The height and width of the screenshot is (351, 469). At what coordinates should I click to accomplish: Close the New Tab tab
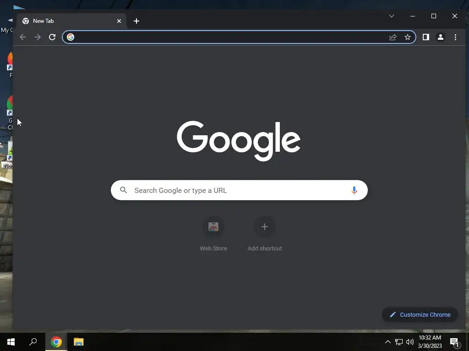click(x=119, y=21)
